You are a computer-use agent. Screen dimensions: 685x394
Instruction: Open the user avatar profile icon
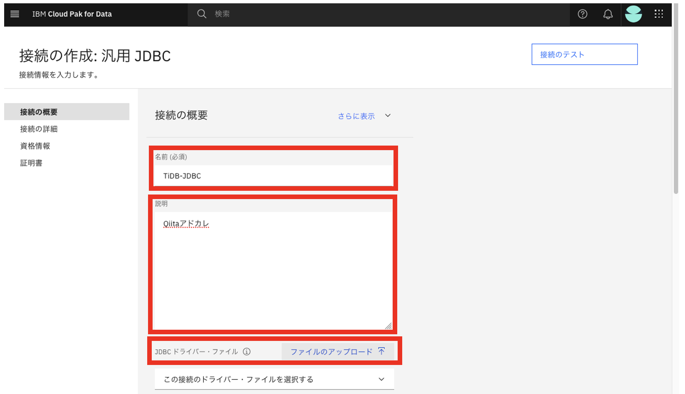click(633, 14)
